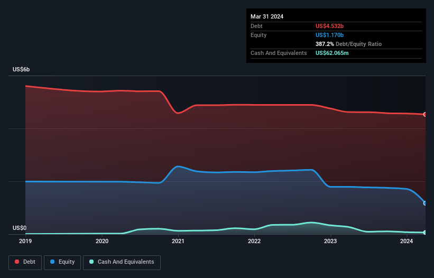Select the 2021 x-axis label
434x278 pixels.
pos(178,241)
